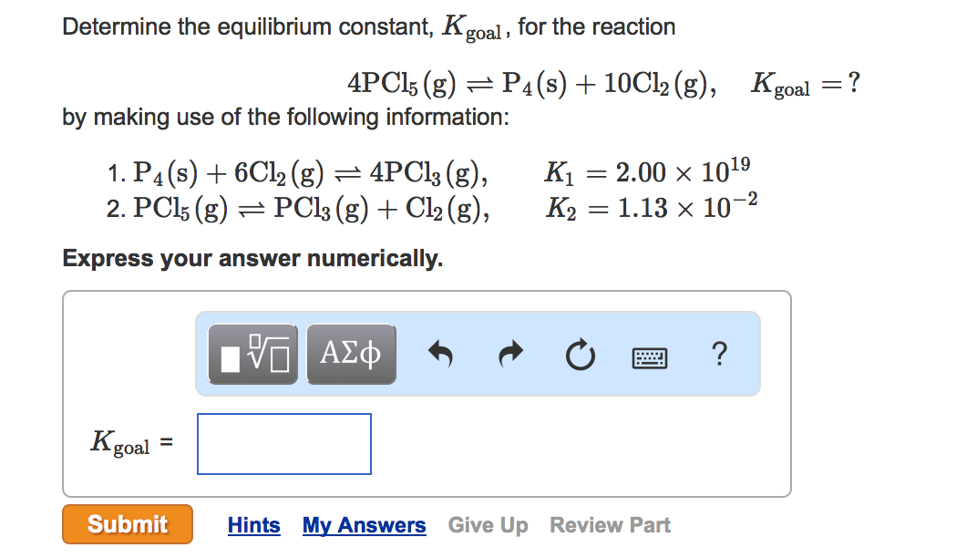This screenshot has width=977, height=558.
Task: Click the goal reaction 4PCl5 equation
Action: pyautogui.click(x=531, y=84)
